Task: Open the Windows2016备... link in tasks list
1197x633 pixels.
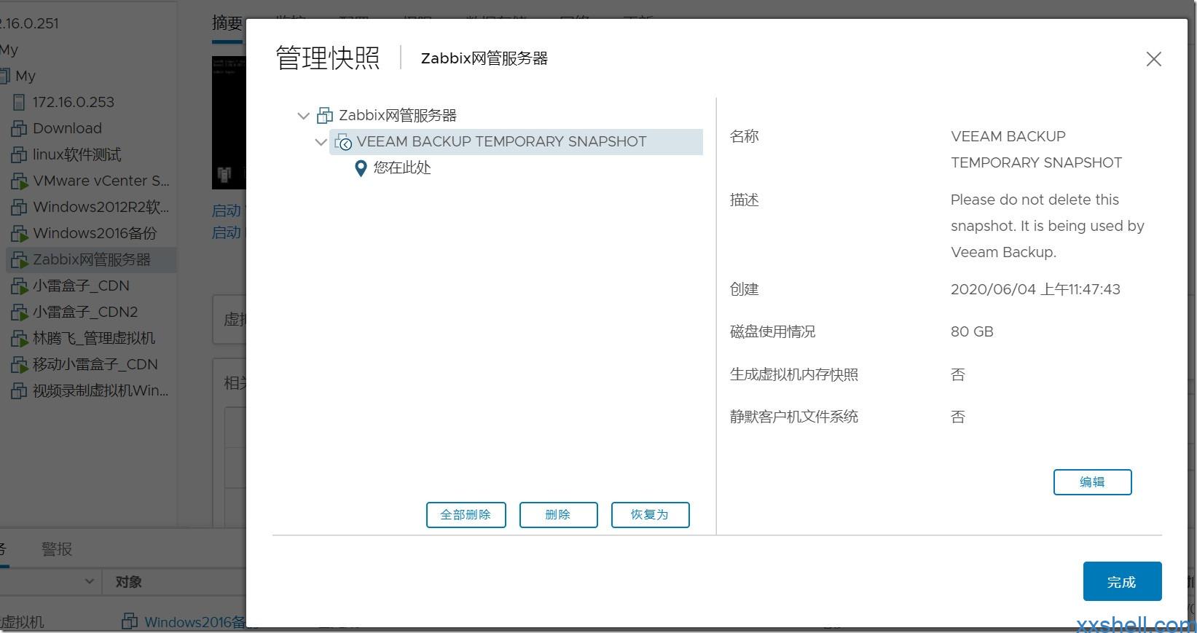Action: coord(195,622)
